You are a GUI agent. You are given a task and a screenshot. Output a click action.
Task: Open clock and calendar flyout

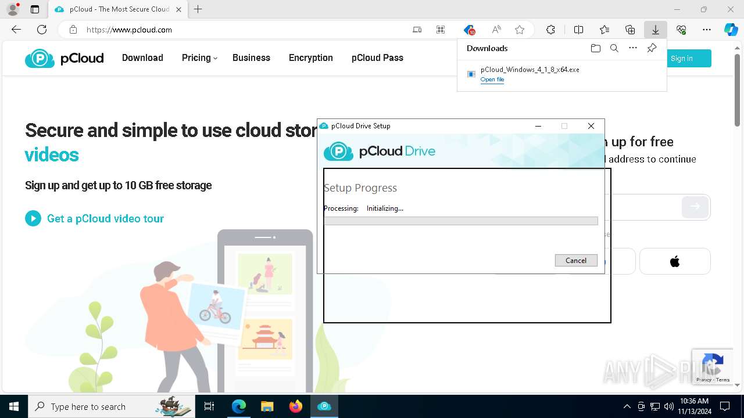pyautogui.click(x=694, y=406)
